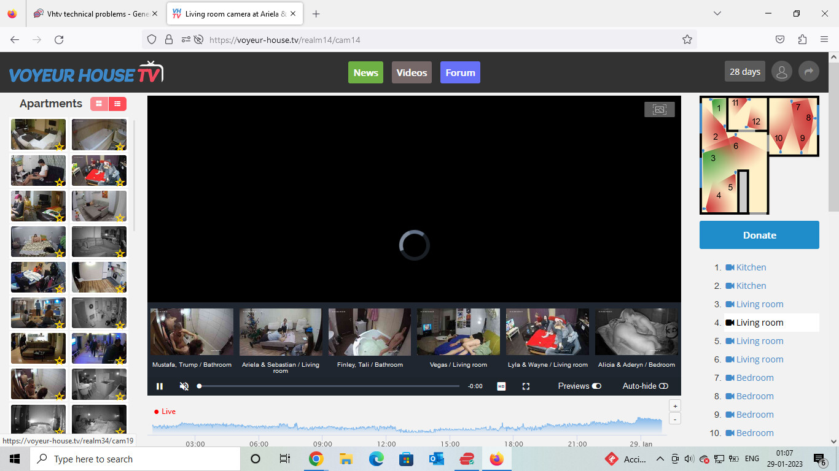Open the list all tabs dropdown

(x=717, y=13)
